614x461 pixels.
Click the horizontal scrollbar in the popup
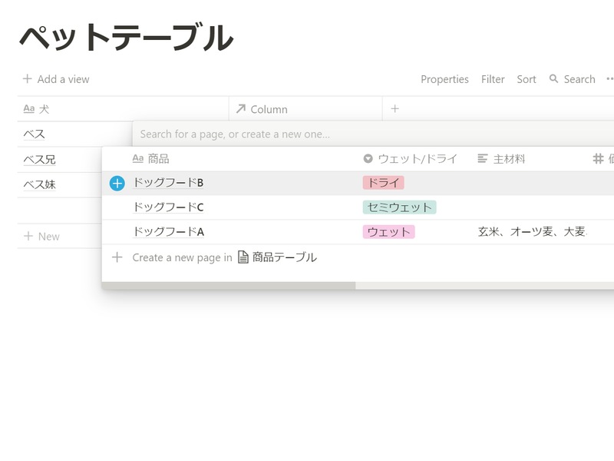(229, 286)
